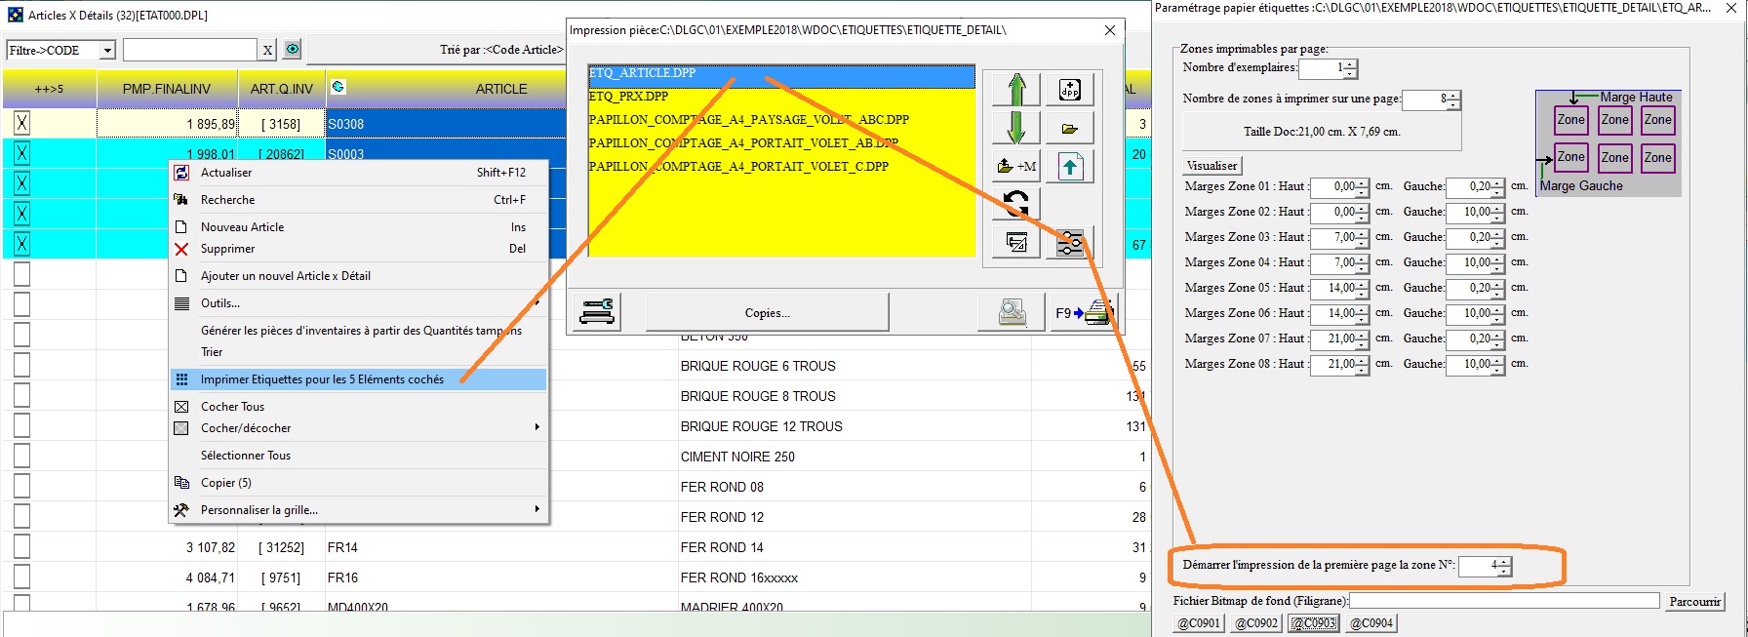Create new dpp file with plus dpp icon
The height and width of the screenshot is (637, 1748).
click(x=1069, y=89)
